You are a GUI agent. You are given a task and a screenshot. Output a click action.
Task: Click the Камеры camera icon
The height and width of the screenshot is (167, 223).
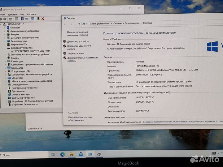coord(9,58)
